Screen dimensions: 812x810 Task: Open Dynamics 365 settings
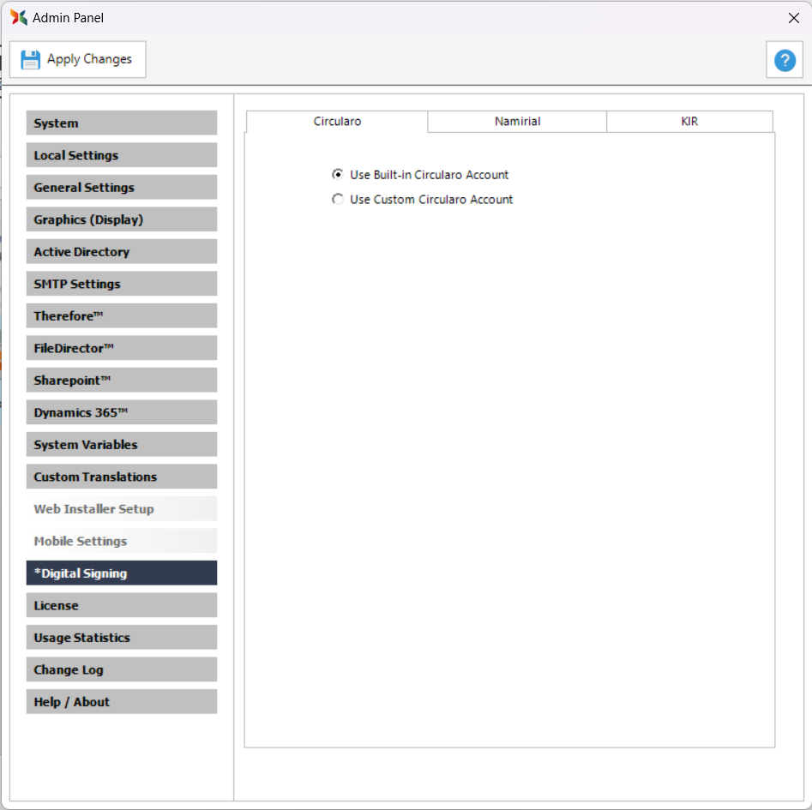pos(121,412)
